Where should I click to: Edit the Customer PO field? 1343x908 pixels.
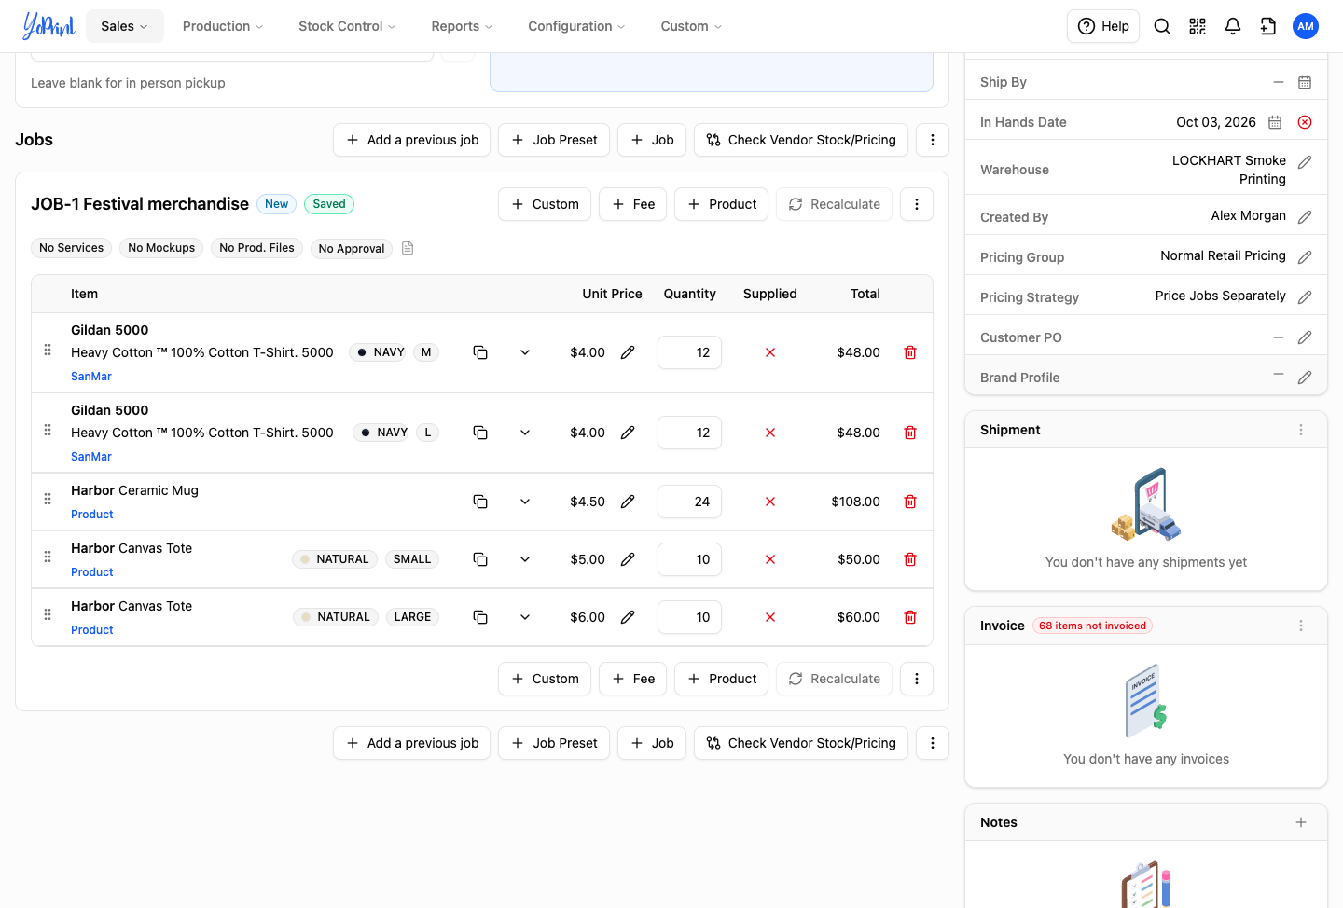tap(1305, 337)
